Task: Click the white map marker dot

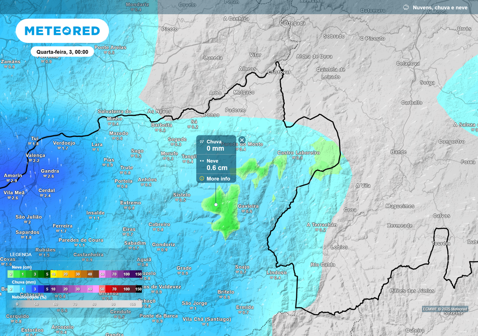Action: (216, 204)
